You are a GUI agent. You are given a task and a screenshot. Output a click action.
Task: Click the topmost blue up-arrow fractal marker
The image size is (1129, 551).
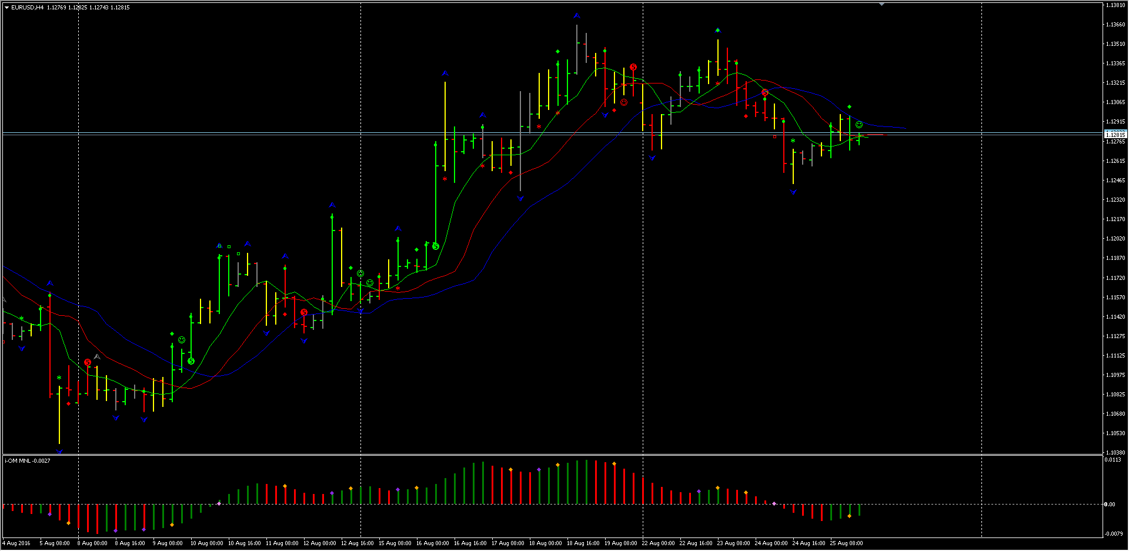point(577,16)
